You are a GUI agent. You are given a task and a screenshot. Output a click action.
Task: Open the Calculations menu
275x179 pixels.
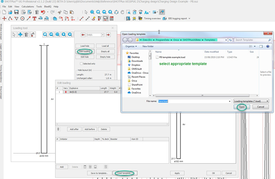tap(28, 6)
